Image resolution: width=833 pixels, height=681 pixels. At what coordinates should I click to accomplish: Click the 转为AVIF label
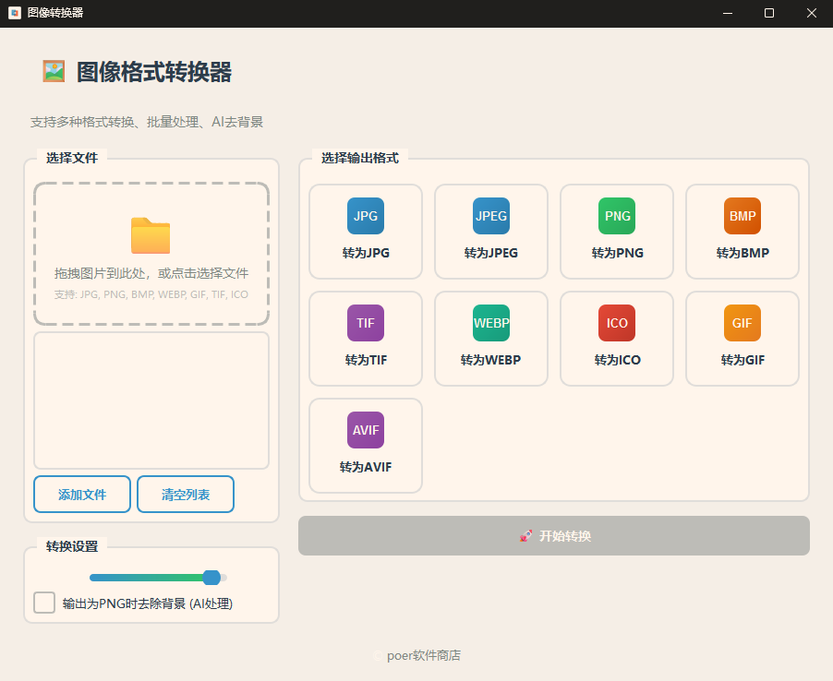pos(366,467)
